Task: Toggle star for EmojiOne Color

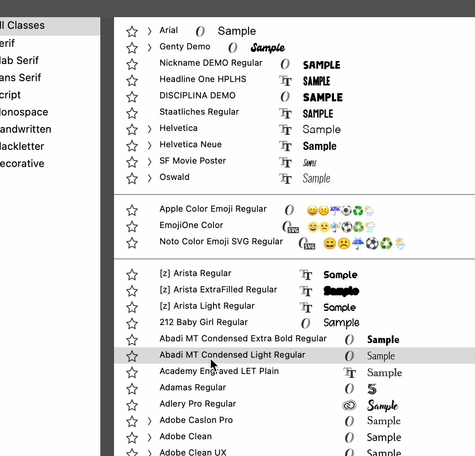Action: tap(132, 227)
